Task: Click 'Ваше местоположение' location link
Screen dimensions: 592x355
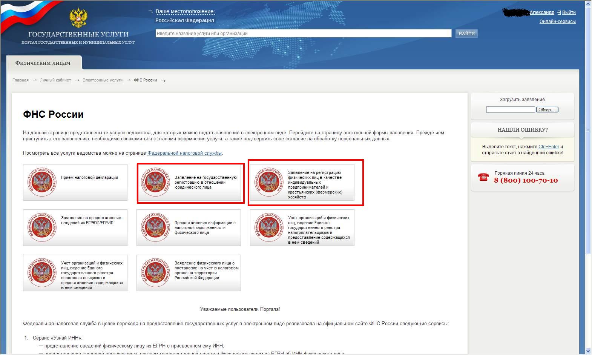Action: [185, 12]
